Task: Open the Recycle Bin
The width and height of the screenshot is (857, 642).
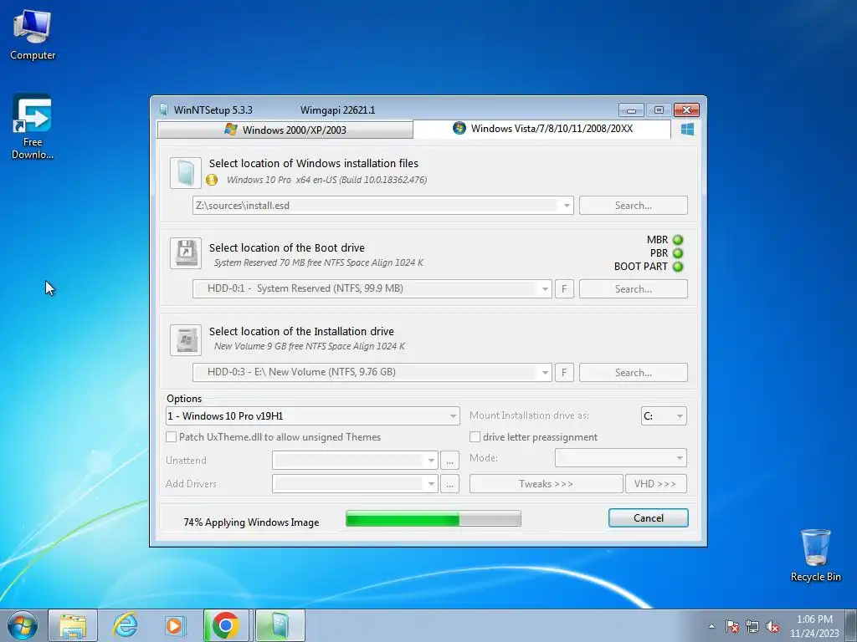Action: click(x=815, y=555)
